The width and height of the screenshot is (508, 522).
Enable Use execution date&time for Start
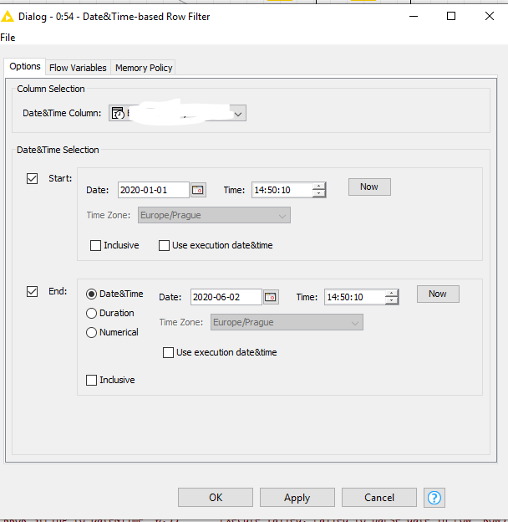point(164,245)
